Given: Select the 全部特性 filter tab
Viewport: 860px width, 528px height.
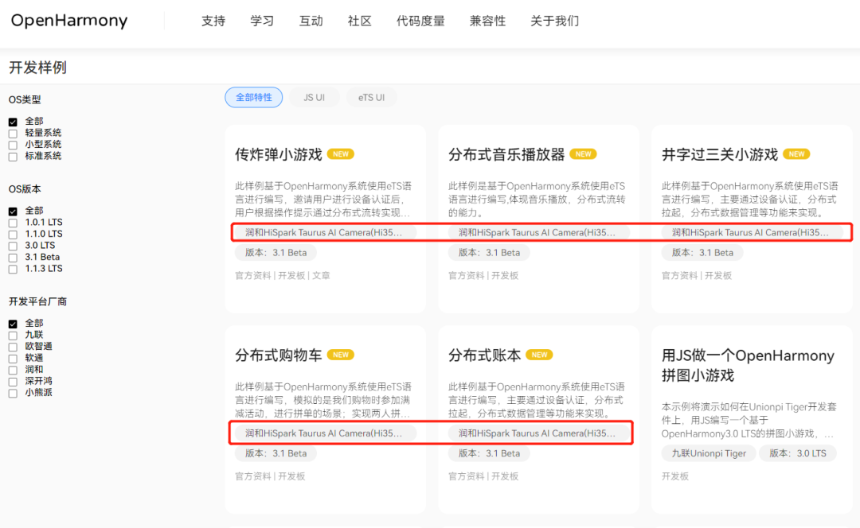Looking at the screenshot, I should [x=254, y=98].
